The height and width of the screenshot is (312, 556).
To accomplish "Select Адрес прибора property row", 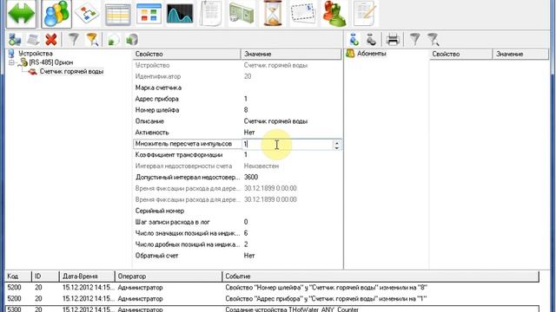I will click(x=237, y=99).
